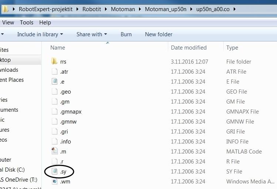
Task: Open the Share with dropdown
Action: click(92, 34)
